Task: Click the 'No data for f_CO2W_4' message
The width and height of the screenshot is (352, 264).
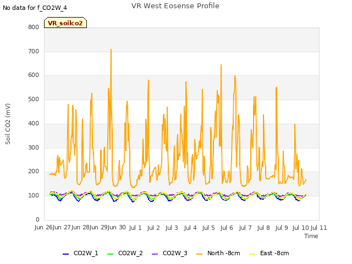Action: tap(35, 8)
